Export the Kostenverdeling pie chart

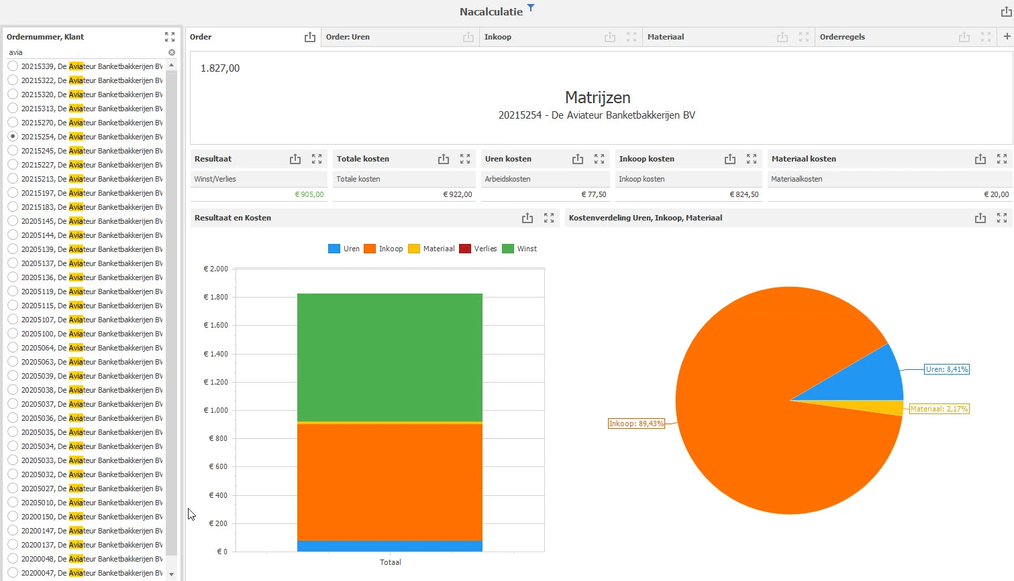(980, 218)
